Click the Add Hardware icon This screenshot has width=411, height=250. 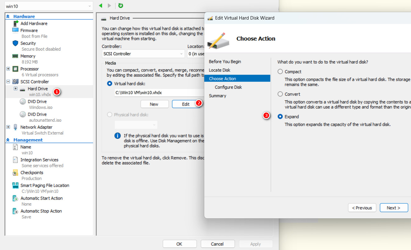[16, 23]
